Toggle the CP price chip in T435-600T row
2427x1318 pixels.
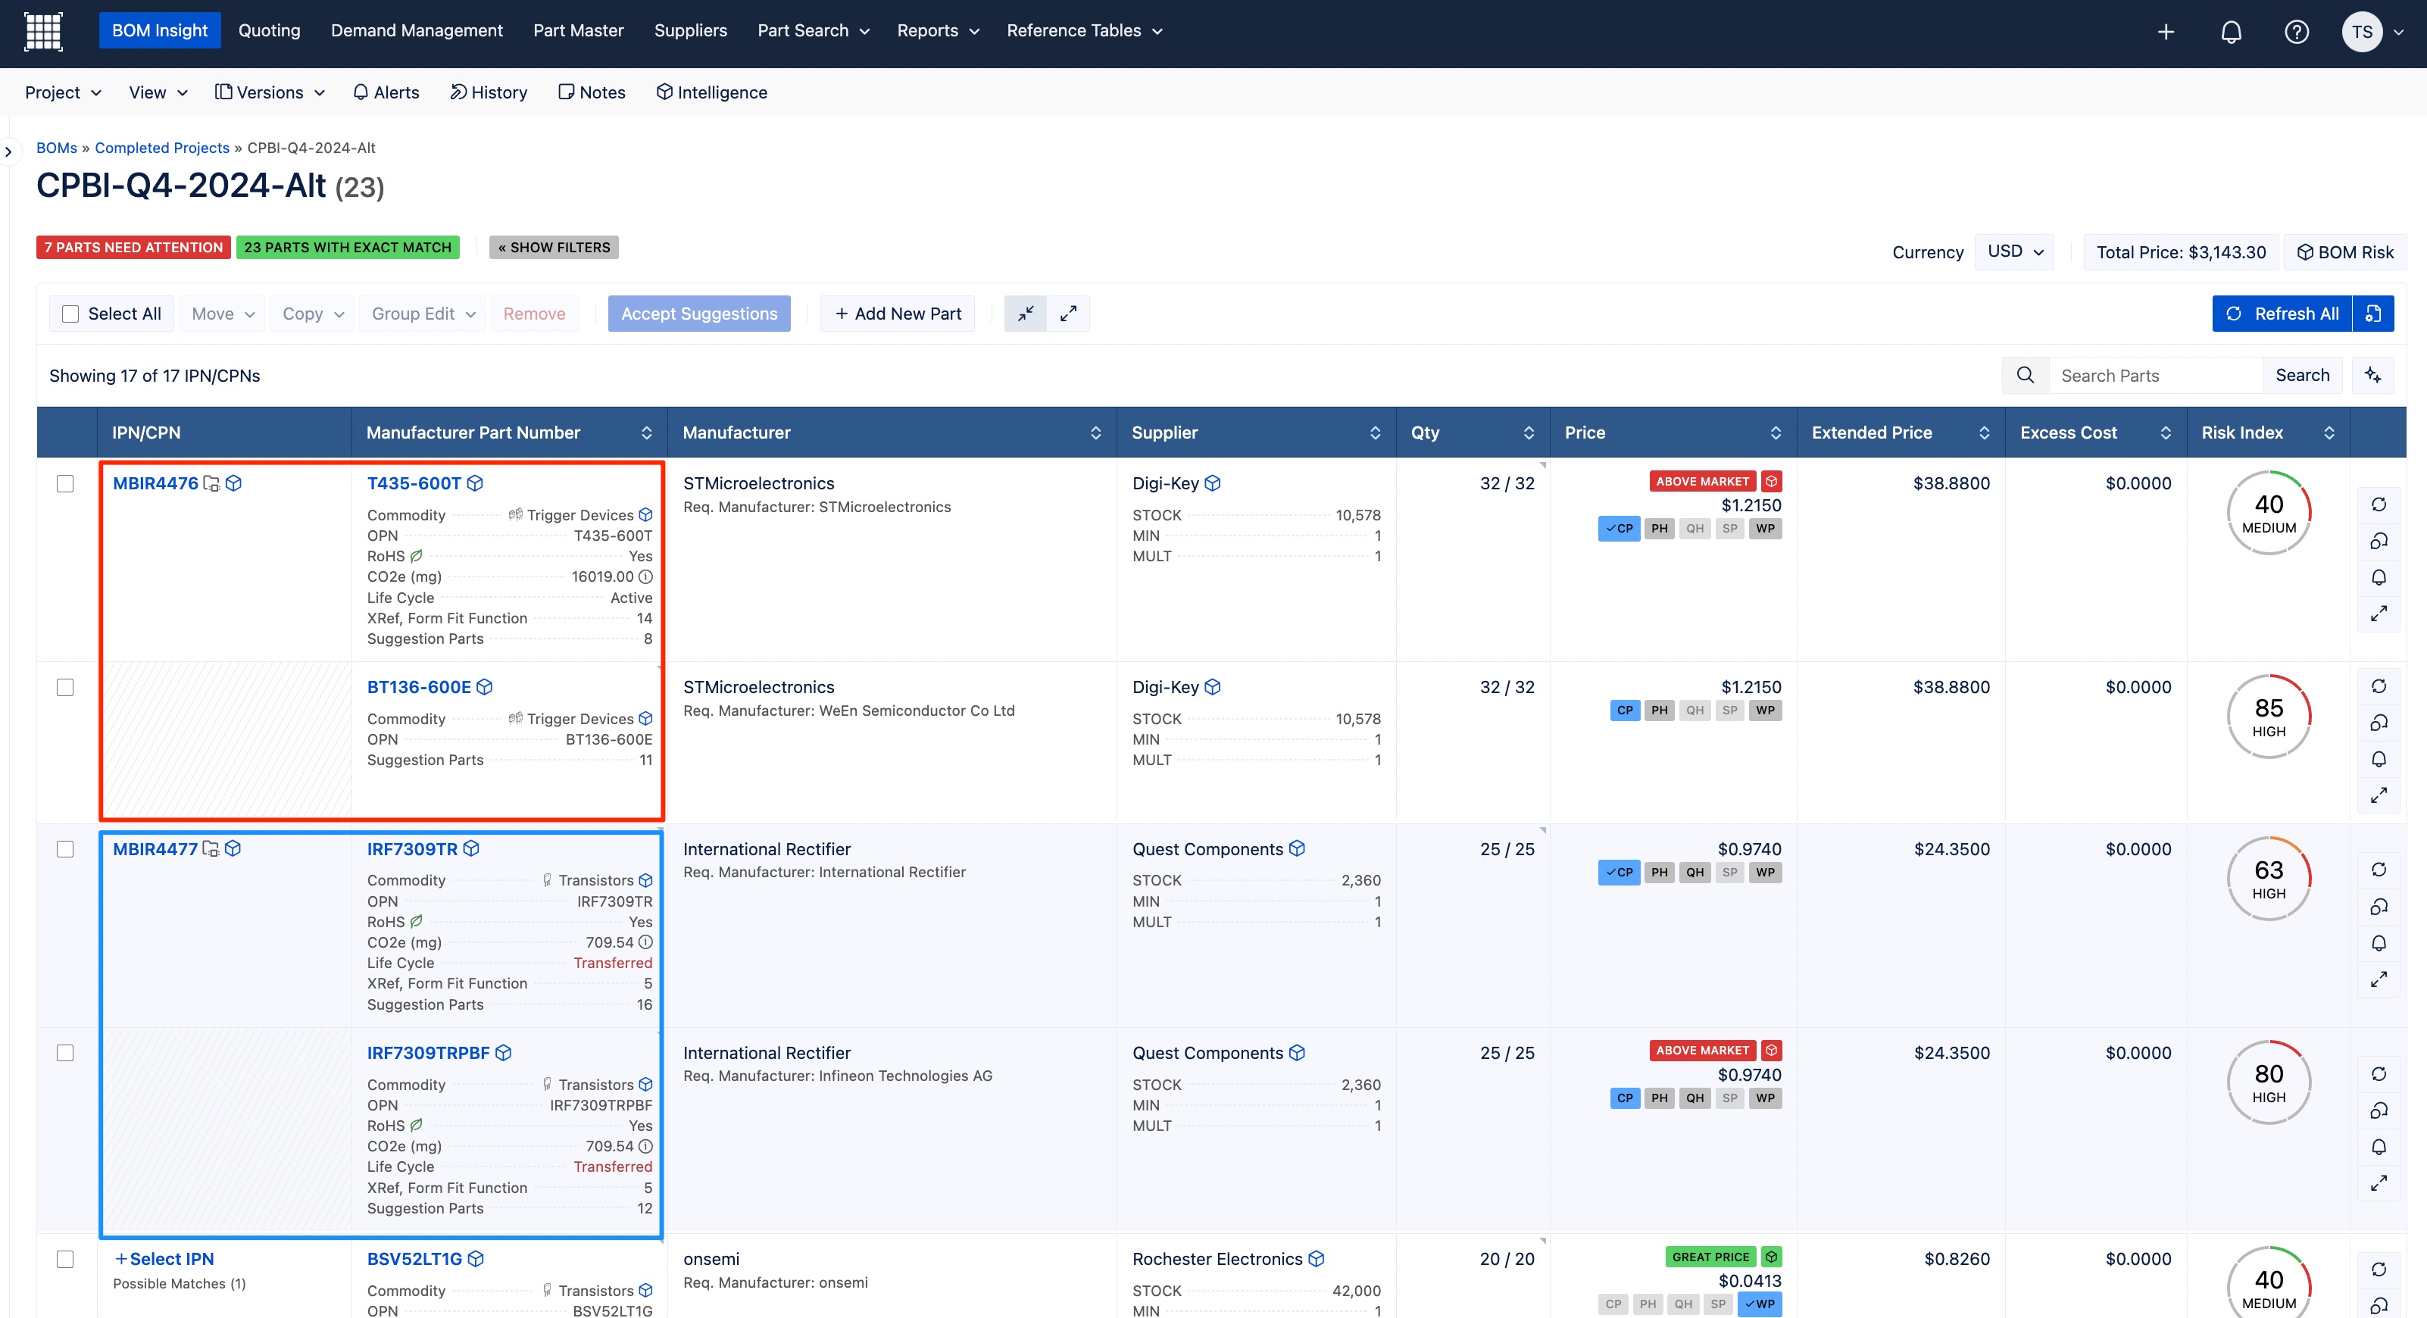click(1619, 529)
